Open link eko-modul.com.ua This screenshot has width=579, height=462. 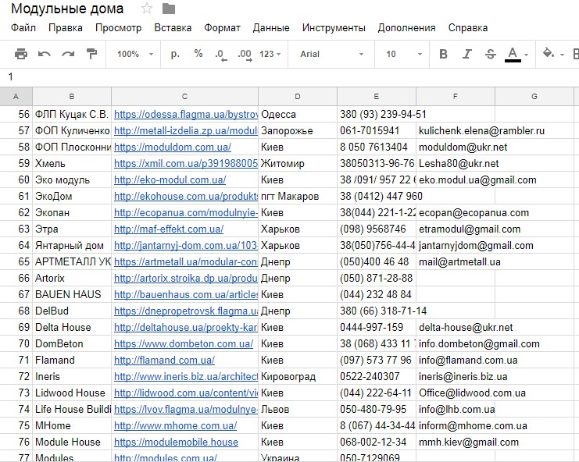[170, 180]
